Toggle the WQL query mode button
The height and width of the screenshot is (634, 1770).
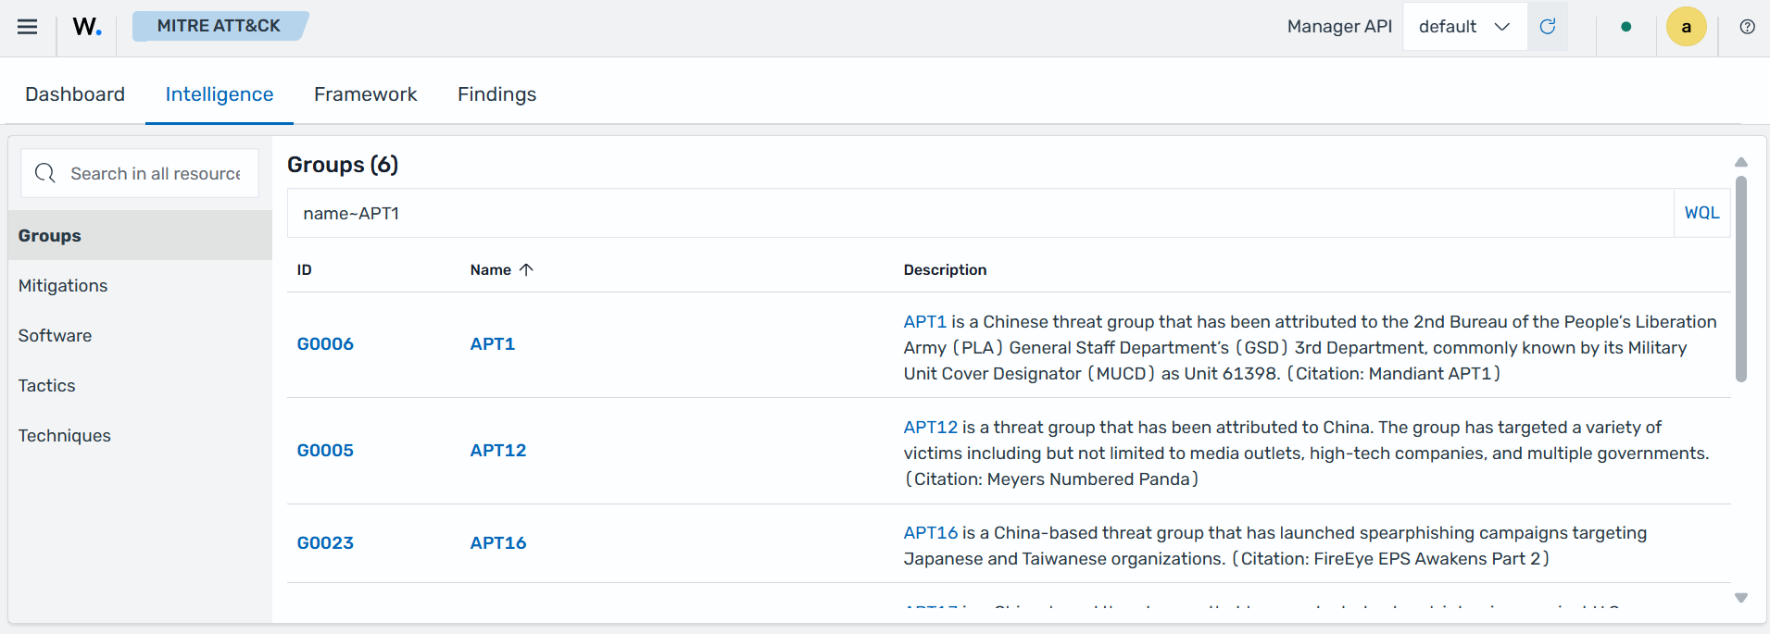(1701, 213)
